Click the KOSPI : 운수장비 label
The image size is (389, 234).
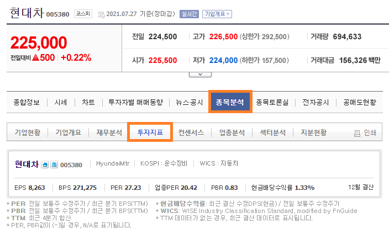pyautogui.click(x=164, y=163)
